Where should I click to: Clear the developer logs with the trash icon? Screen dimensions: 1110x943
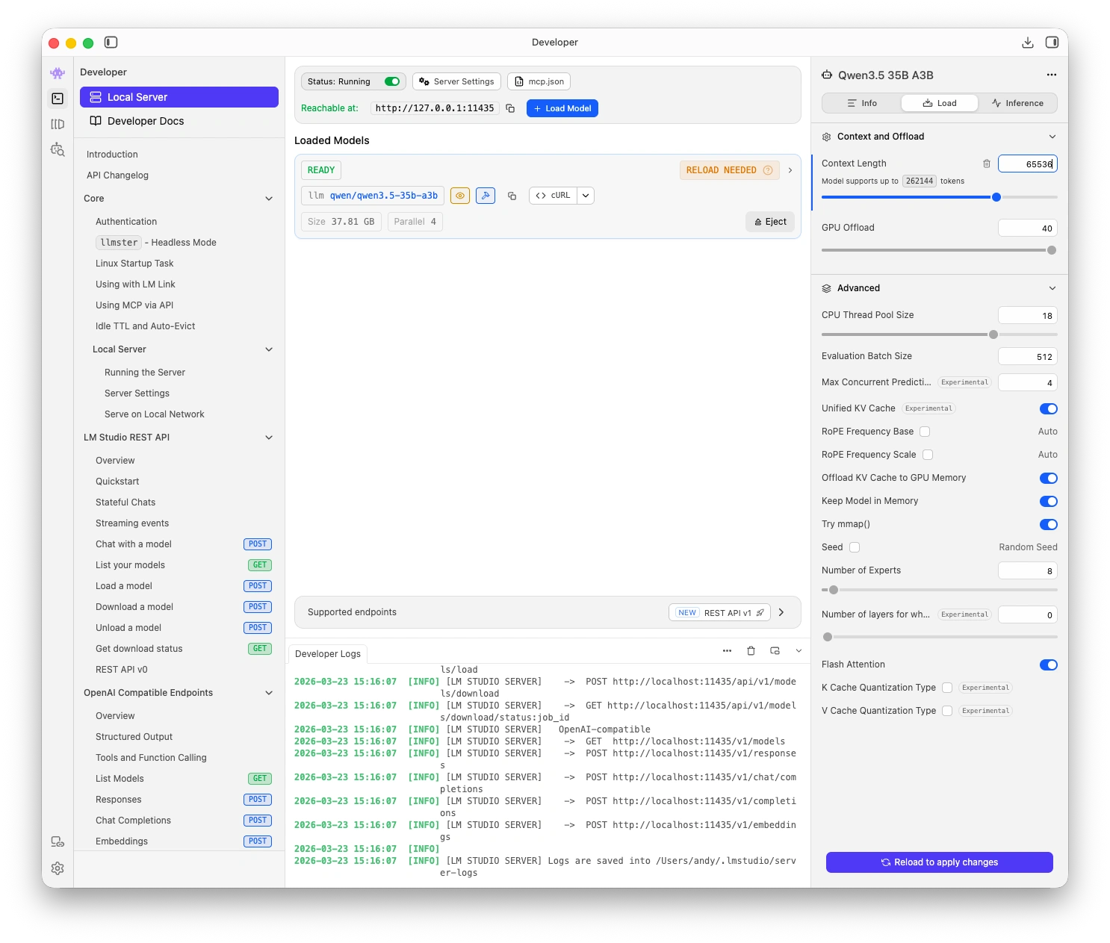click(x=751, y=651)
